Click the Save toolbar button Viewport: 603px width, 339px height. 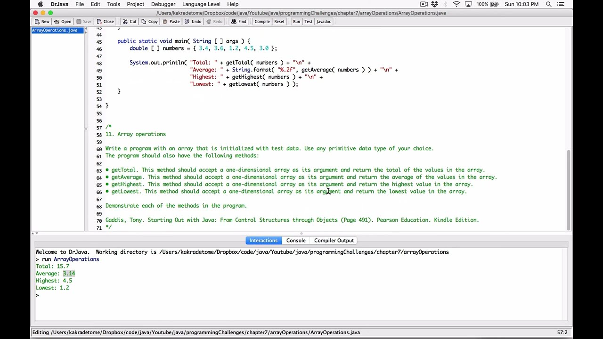click(84, 22)
